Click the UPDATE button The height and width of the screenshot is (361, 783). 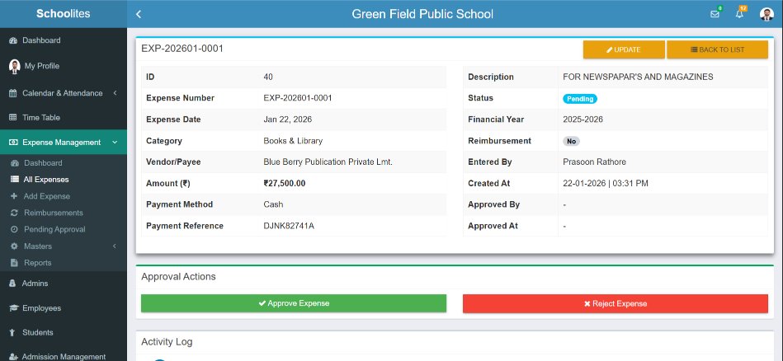(x=624, y=49)
